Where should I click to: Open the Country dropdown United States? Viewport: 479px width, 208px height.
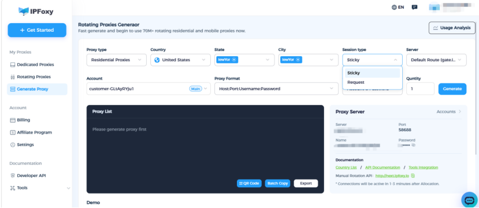pos(180,60)
